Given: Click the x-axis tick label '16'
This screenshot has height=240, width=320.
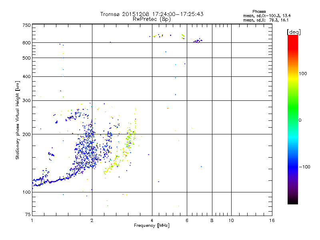Looking at the screenshot, I should [272, 220].
